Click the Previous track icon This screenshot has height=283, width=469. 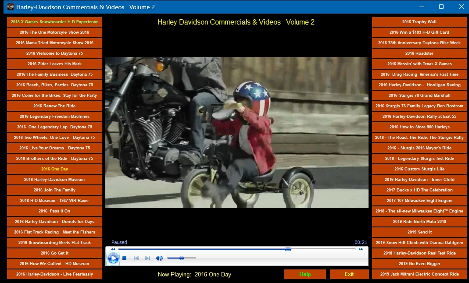click(136, 258)
